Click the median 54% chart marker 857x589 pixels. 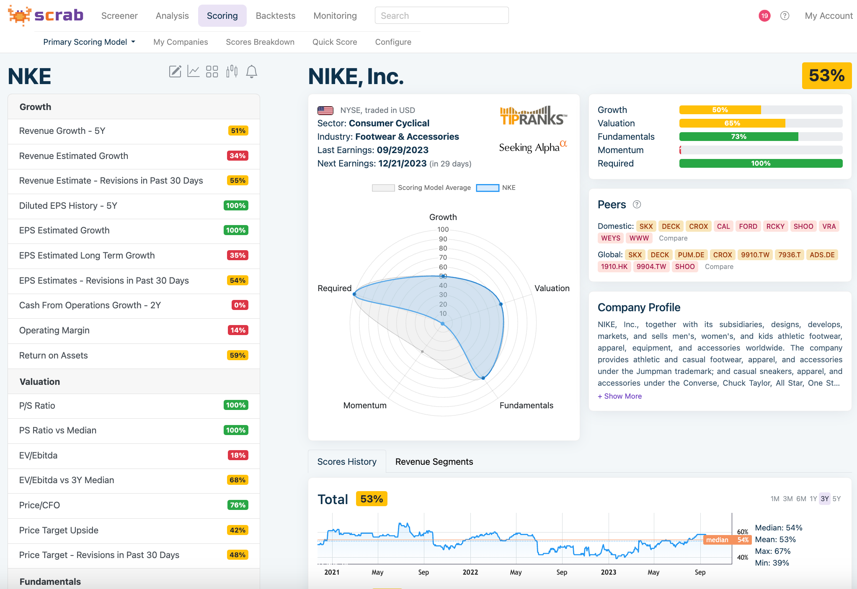click(x=728, y=540)
